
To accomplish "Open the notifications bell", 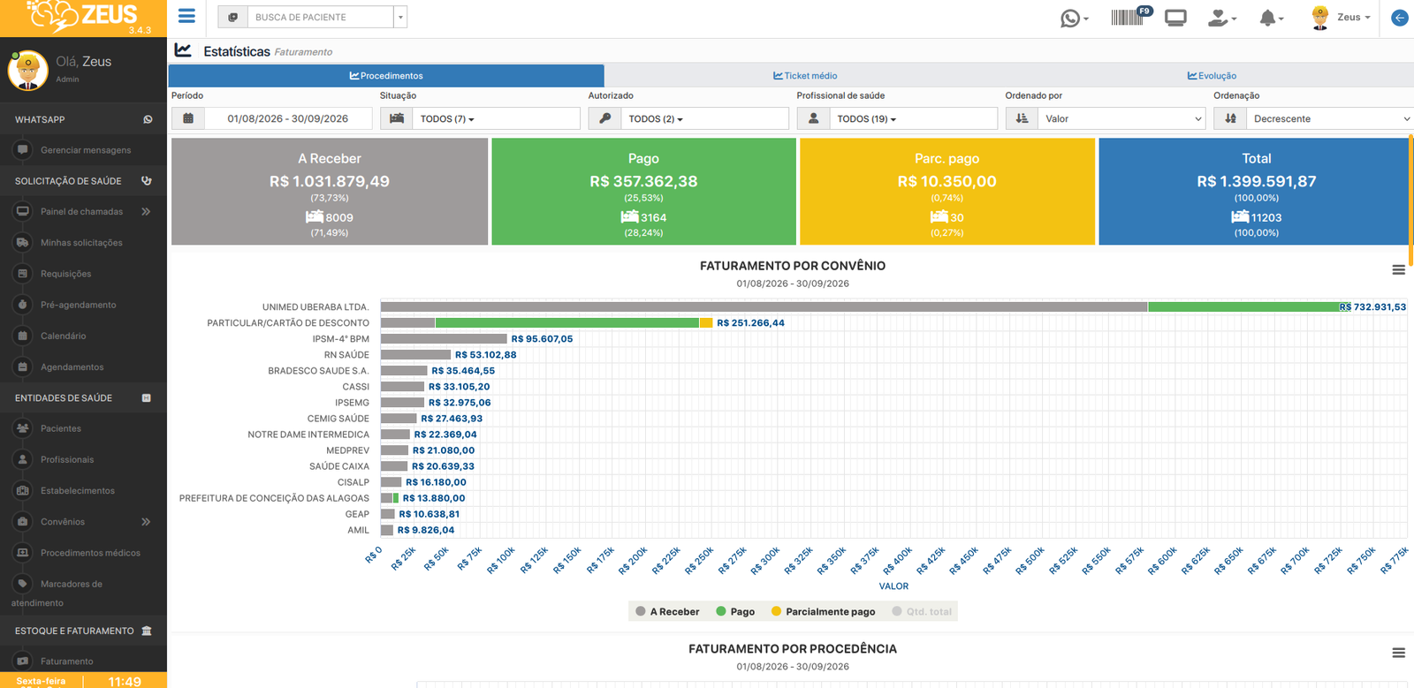I will (x=1271, y=18).
